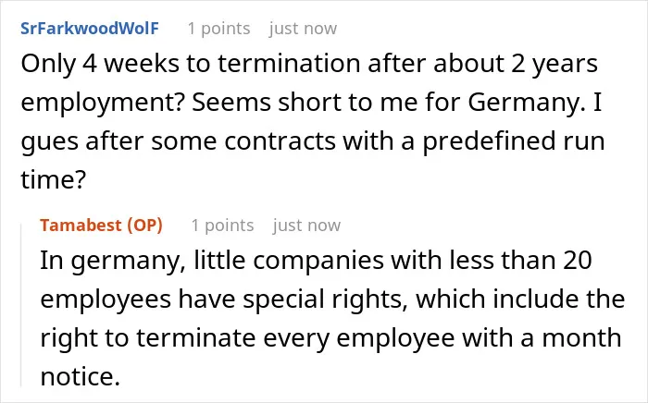Click the comment line starting "Only 4 weeks"
The image size is (648, 403).
click(x=309, y=64)
